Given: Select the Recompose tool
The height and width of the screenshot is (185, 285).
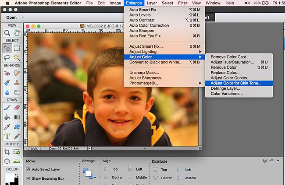Looking at the screenshot, I should click(x=17, y=152).
